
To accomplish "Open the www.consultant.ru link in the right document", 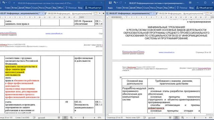I will (167, 52).
